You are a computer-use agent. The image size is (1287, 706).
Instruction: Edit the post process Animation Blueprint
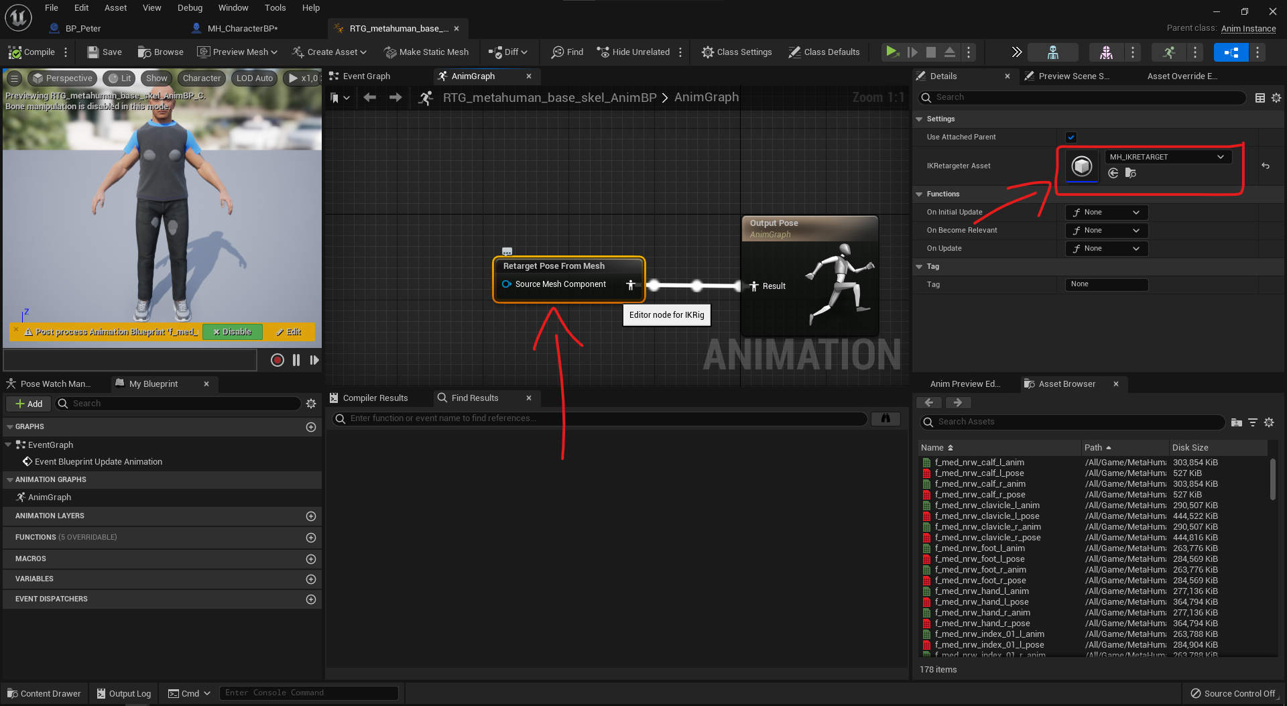(x=288, y=332)
